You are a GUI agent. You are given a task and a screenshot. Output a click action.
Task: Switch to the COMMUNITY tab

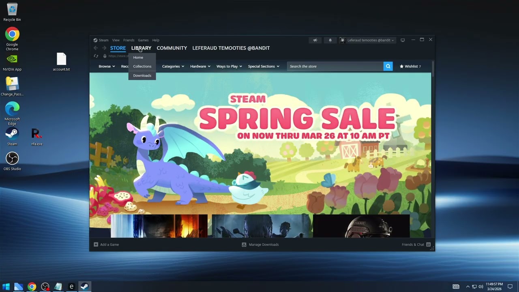tap(172, 48)
